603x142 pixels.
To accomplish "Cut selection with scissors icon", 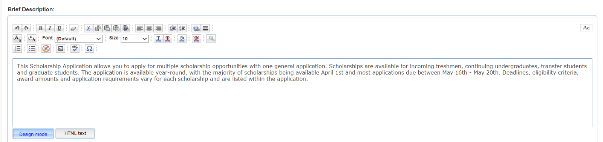I will point(89,28).
